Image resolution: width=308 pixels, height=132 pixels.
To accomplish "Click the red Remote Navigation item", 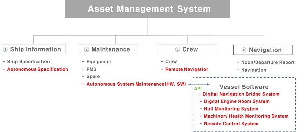I will pos(187,69).
